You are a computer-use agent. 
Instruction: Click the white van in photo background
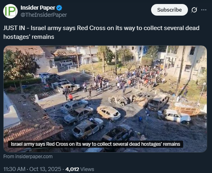coord(67,62)
